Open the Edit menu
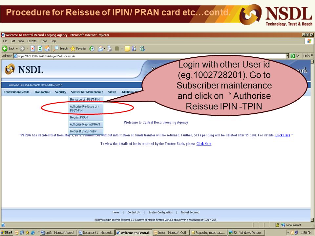The height and width of the screenshot is (236, 315). [x=13, y=41]
